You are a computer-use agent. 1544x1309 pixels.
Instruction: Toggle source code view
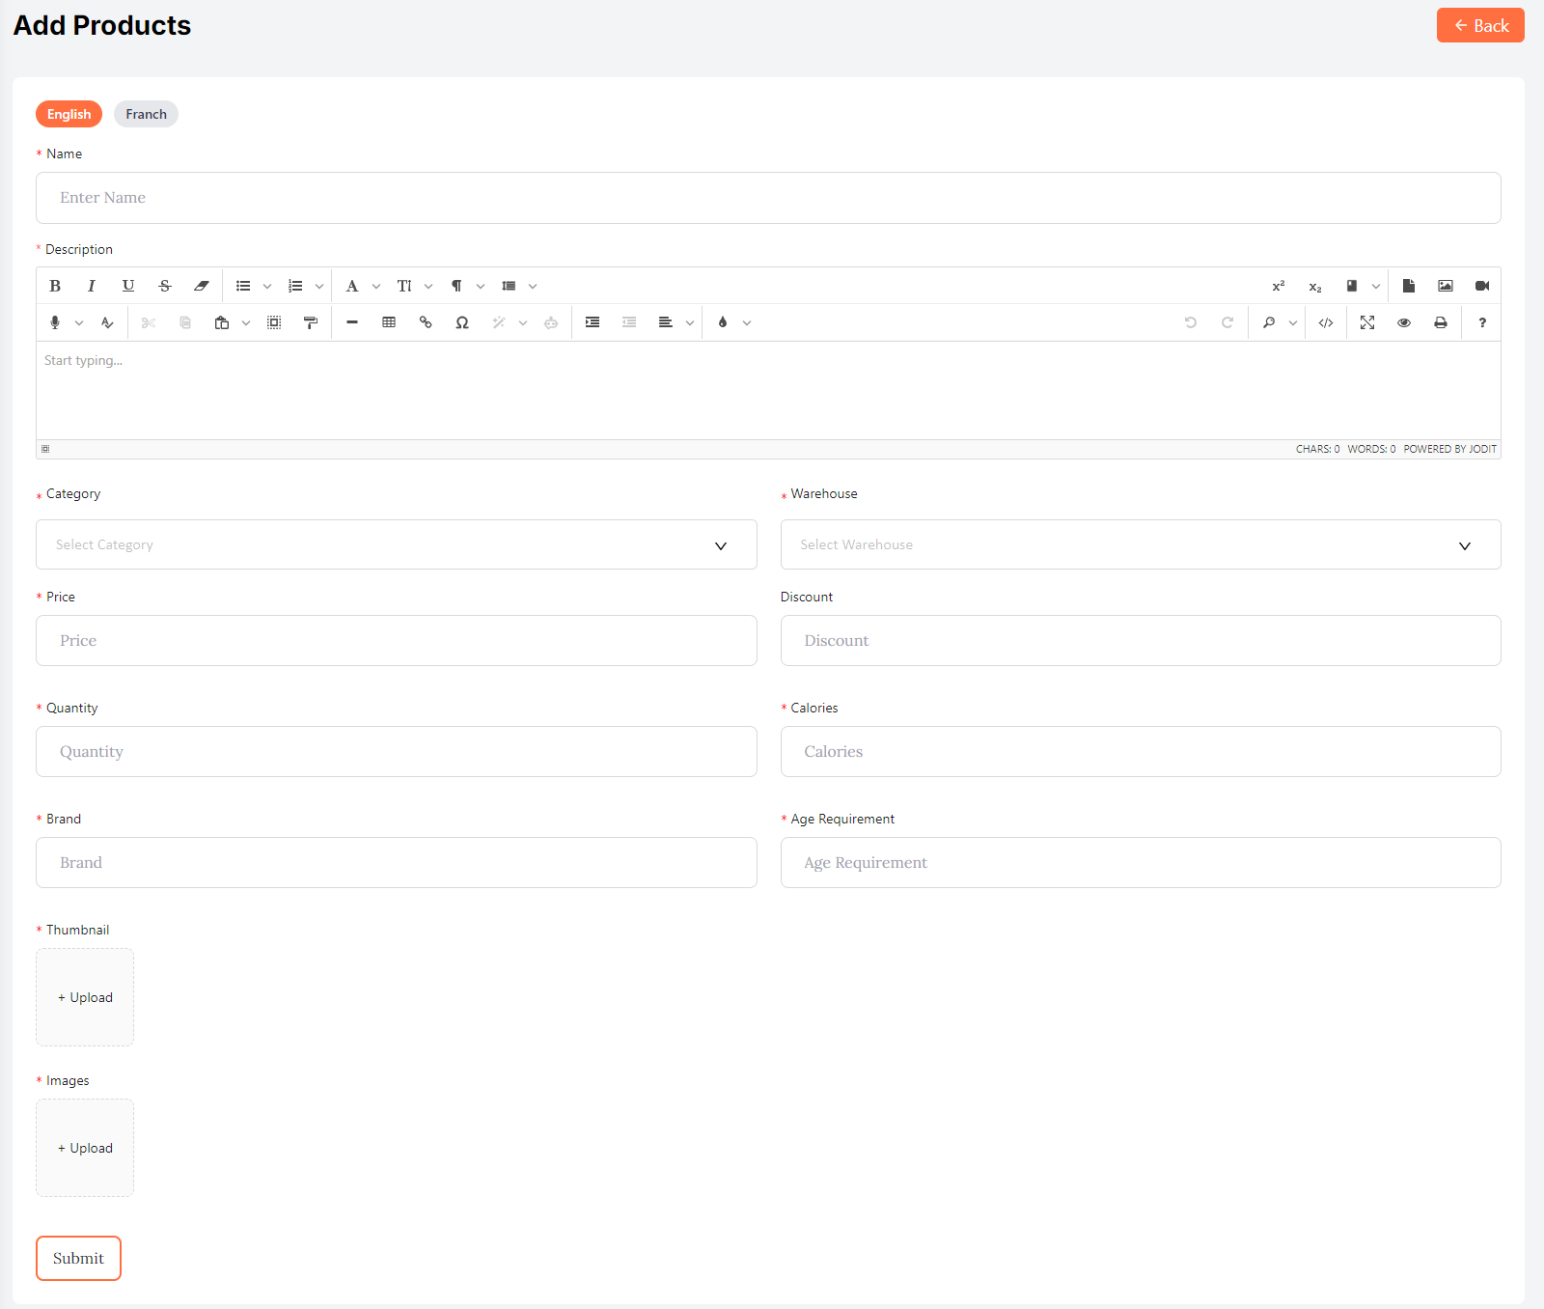point(1326,322)
